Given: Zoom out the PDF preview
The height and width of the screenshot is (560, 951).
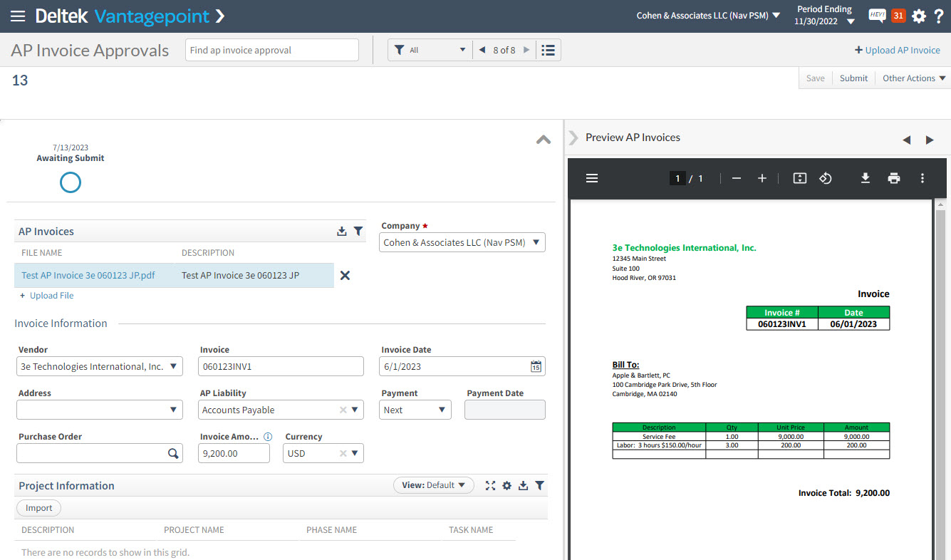Looking at the screenshot, I should (737, 178).
